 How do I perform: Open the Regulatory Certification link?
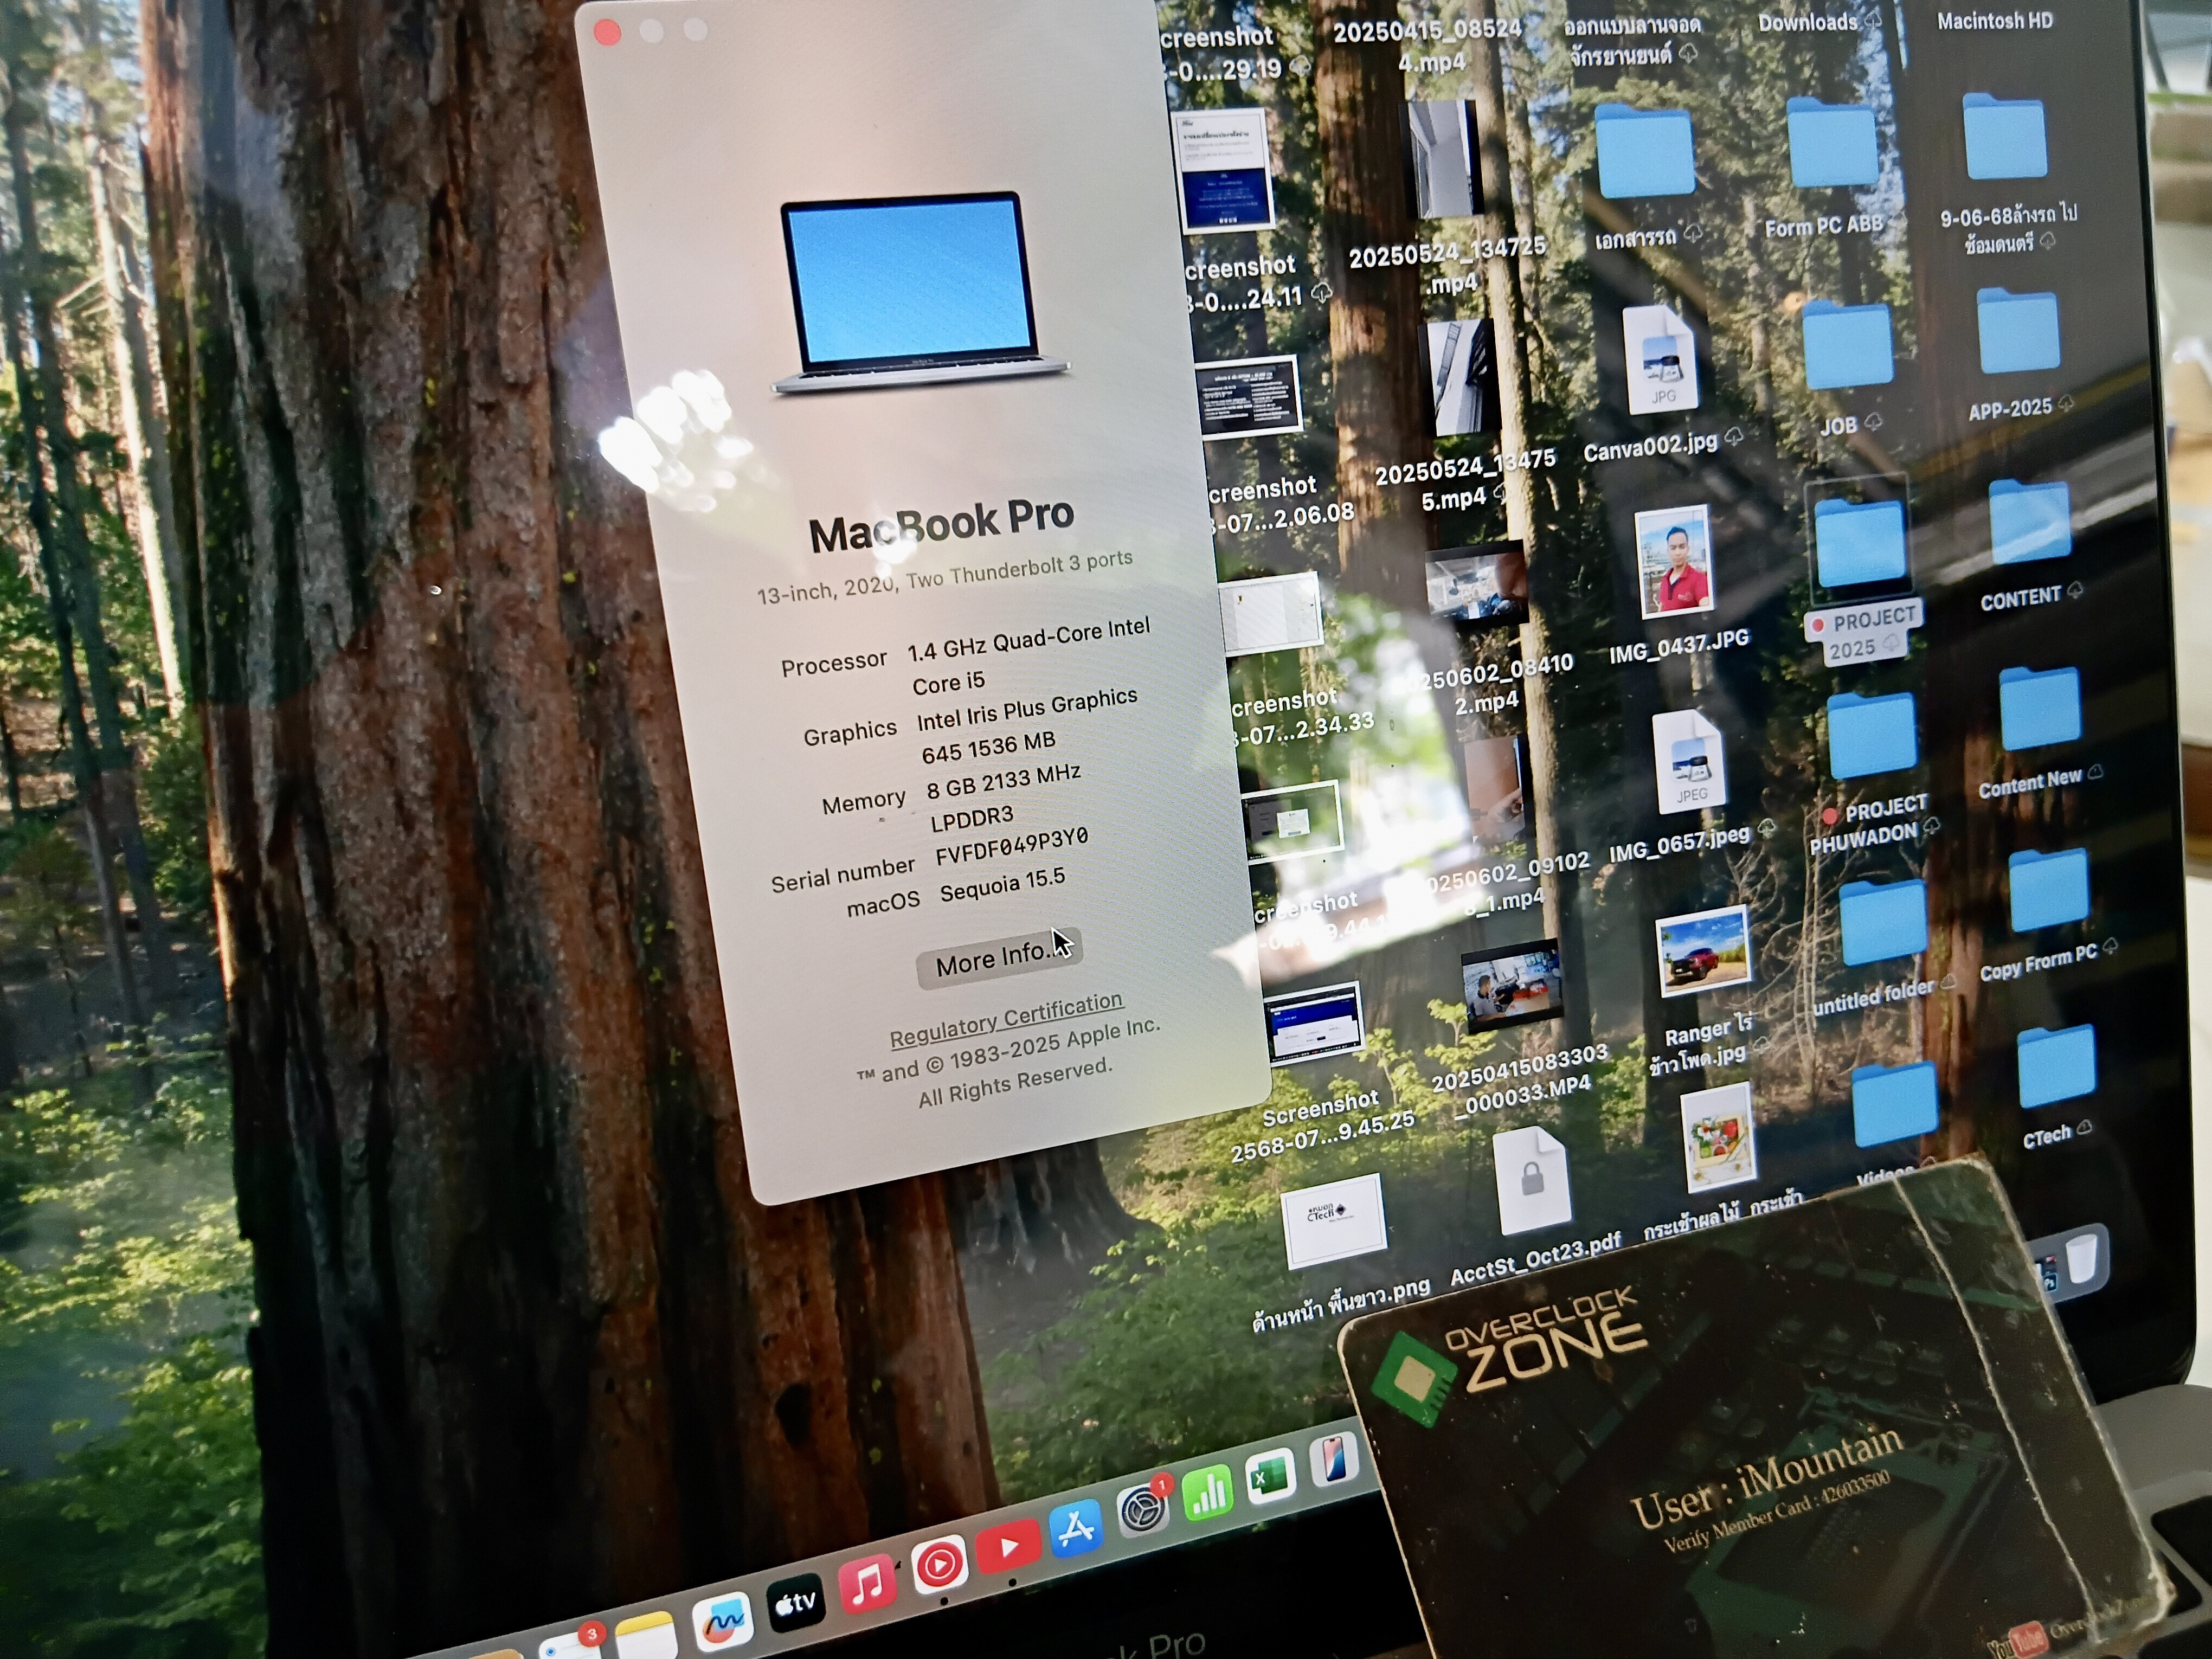point(1006,1019)
